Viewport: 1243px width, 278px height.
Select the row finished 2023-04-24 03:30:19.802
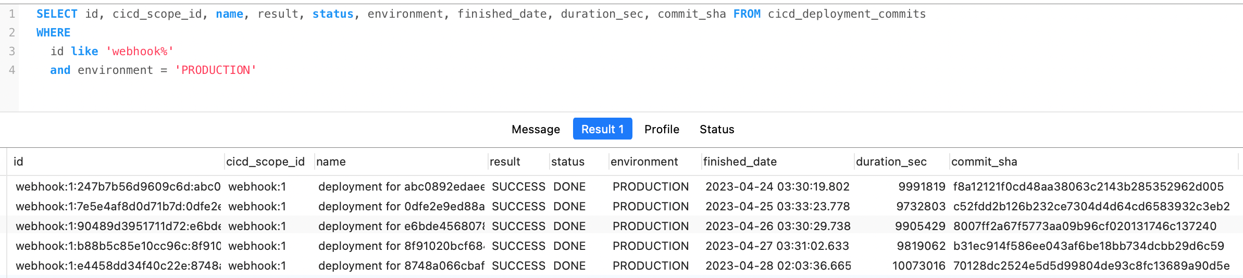(777, 187)
